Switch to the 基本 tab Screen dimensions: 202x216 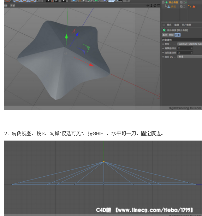point(165,35)
